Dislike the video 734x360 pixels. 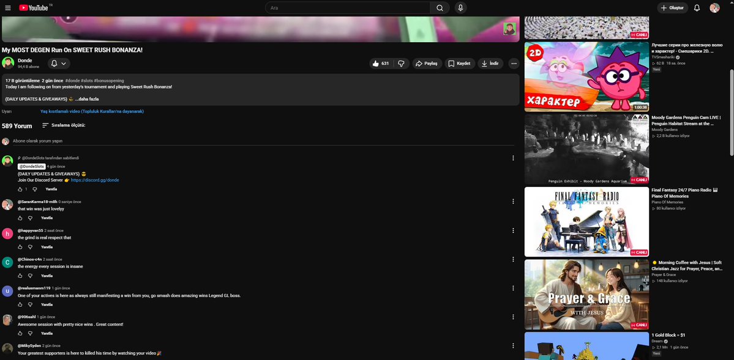(x=401, y=64)
